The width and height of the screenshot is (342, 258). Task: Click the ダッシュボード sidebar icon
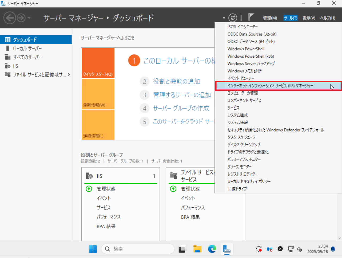coord(8,40)
